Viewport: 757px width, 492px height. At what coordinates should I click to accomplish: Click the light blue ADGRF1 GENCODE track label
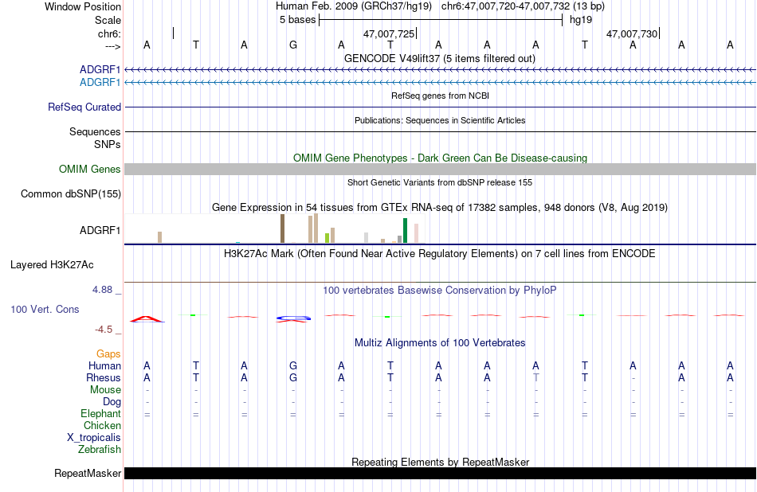100,83
